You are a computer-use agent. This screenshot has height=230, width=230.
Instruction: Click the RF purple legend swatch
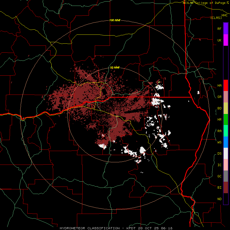click(226, 29)
